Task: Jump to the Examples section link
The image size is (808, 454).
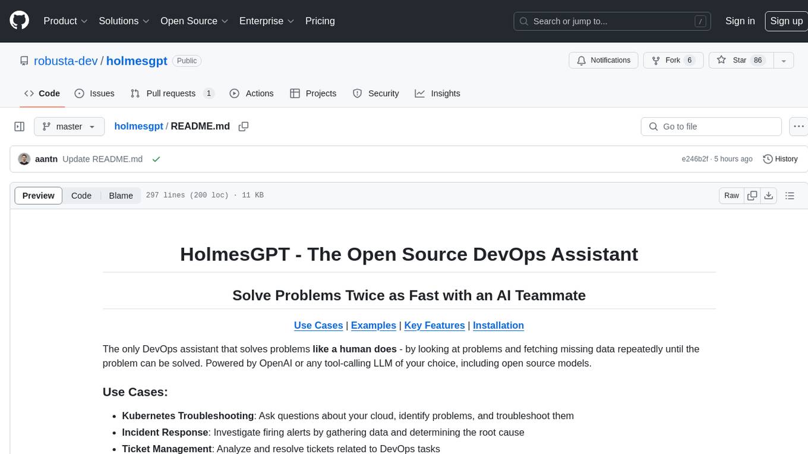Action: point(374,326)
